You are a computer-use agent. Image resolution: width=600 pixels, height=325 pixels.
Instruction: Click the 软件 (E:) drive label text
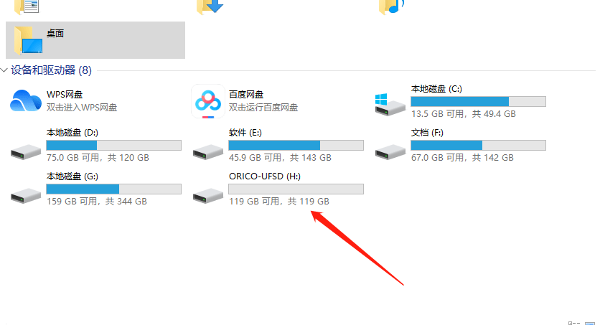click(245, 133)
